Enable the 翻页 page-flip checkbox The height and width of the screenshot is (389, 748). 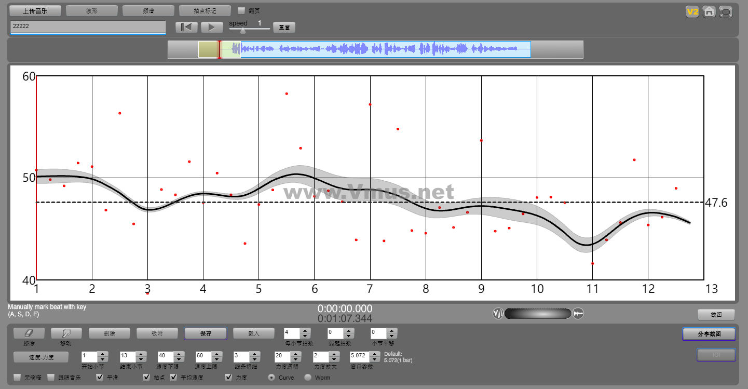241,10
